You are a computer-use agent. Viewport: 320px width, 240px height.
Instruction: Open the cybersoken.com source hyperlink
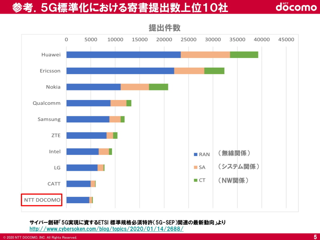tap(106, 229)
